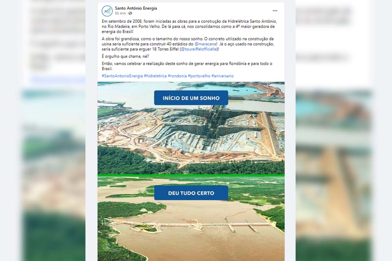Click the 53 min post timestamp

click(x=120, y=13)
